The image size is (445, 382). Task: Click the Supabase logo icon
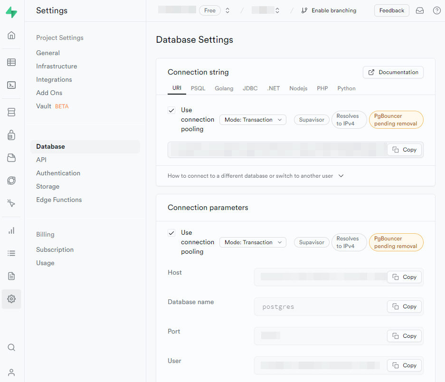11,12
